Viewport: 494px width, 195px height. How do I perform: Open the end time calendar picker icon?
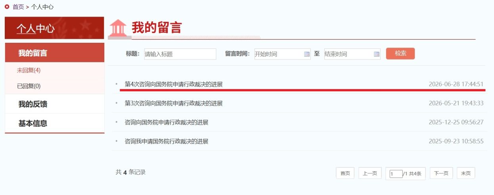click(377, 54)
